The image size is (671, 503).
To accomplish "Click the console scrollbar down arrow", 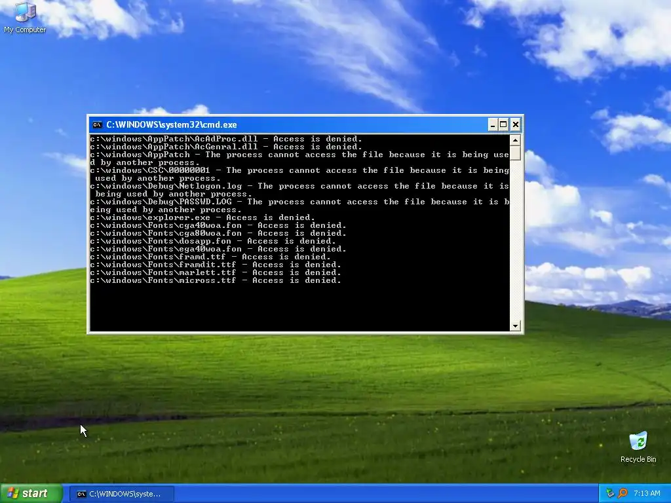I will (515, 326).
